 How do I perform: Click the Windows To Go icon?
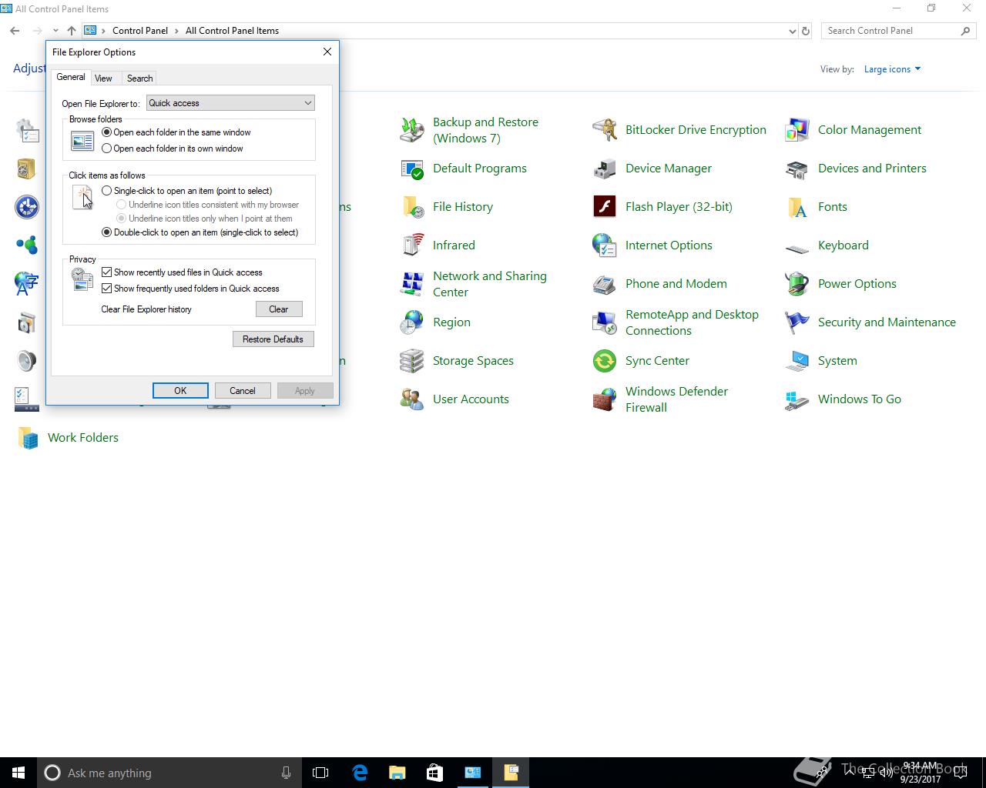(797, 399)
